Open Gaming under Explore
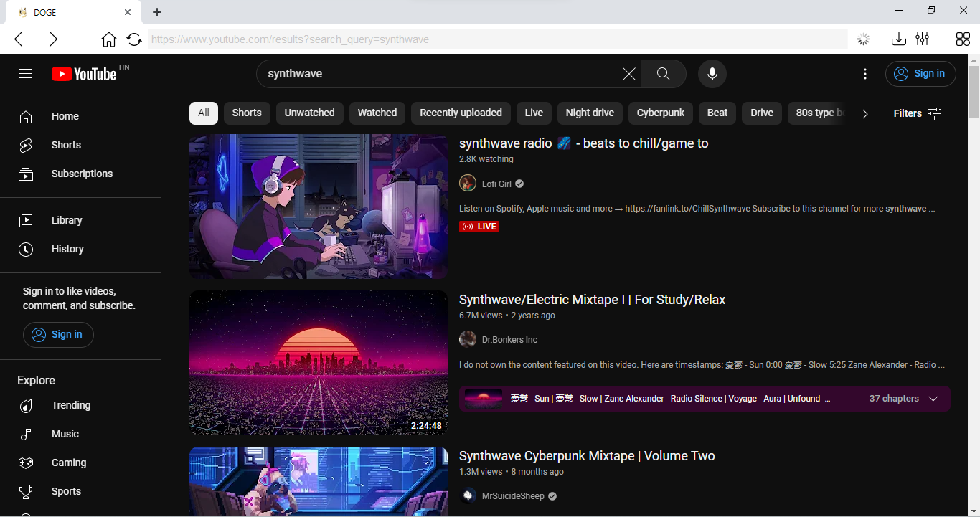980x517 pixels. coord(80,463)
